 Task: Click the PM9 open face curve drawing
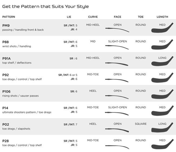(117, 29)
